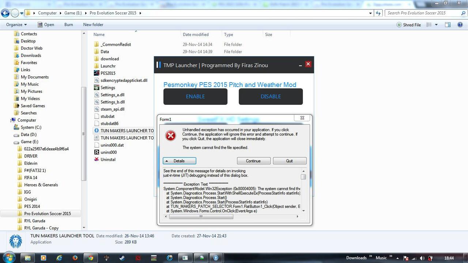Open recent pages dropdown arrow
This screenshot has height=263, width=468.
click(x=22, y=14)
